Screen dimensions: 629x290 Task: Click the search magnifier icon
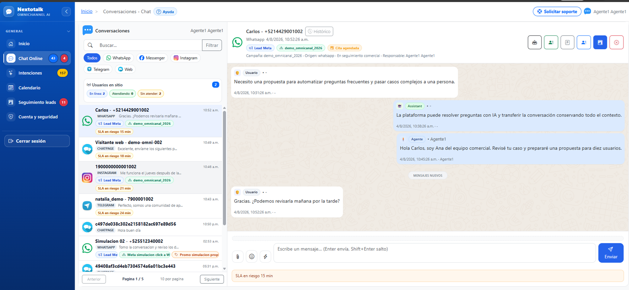(90, 45)
